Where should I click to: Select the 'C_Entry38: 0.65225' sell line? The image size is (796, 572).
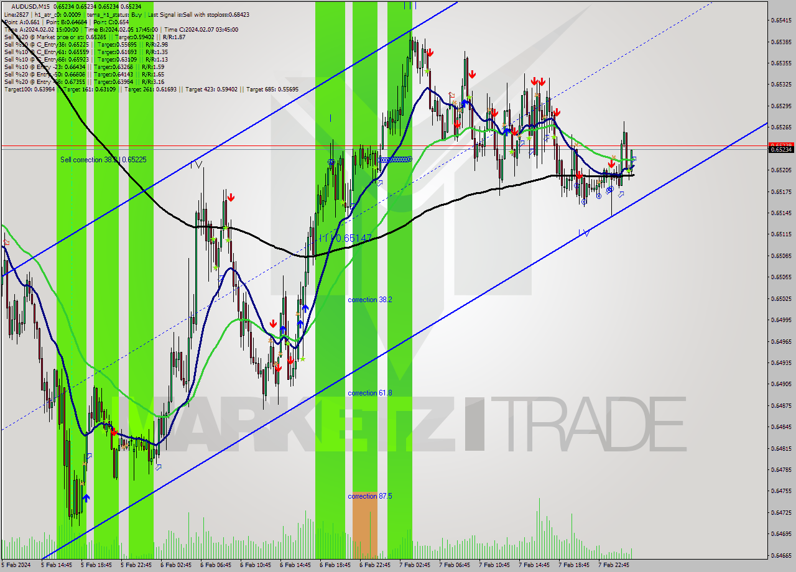tap(86, 44)
